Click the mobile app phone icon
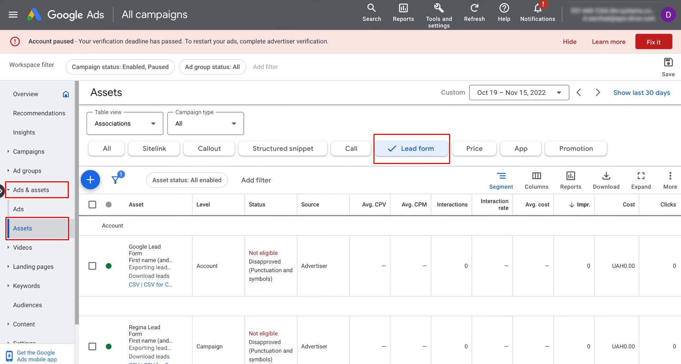The height and width of the screenshot is (364, 681). tap(9, 356)
